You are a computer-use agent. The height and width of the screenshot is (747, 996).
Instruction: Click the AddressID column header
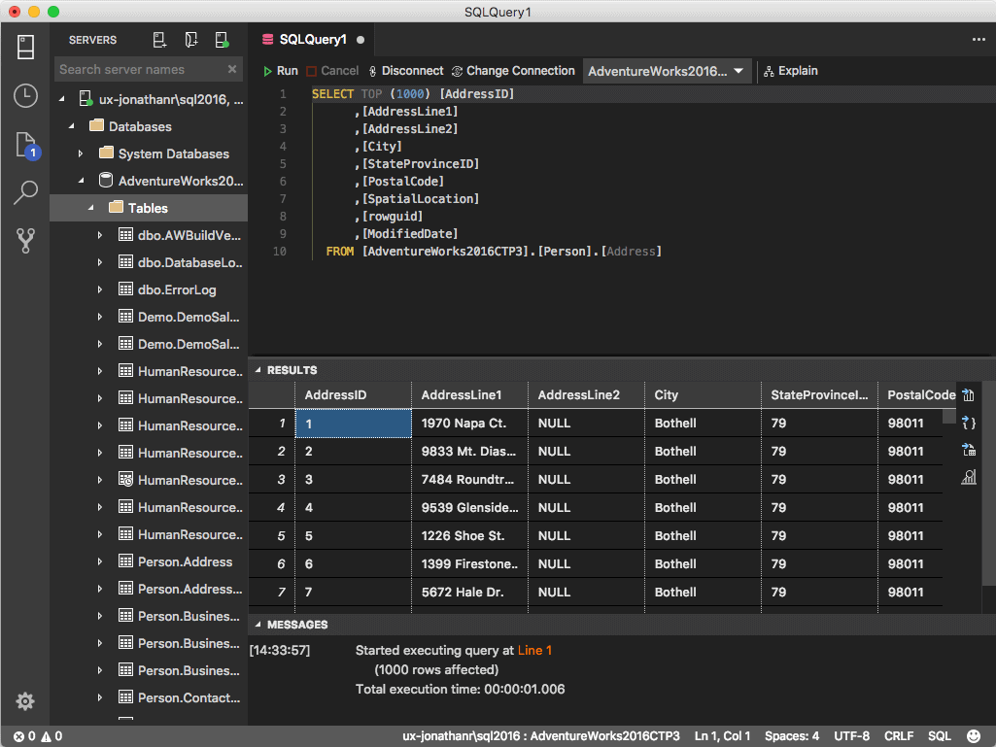[353, 395]
